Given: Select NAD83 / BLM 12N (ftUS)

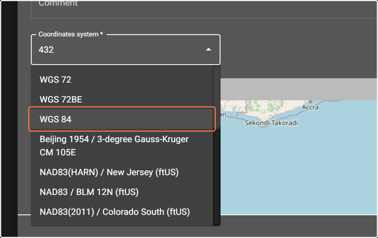Looking at the screenshot, I should coord(122,192).
